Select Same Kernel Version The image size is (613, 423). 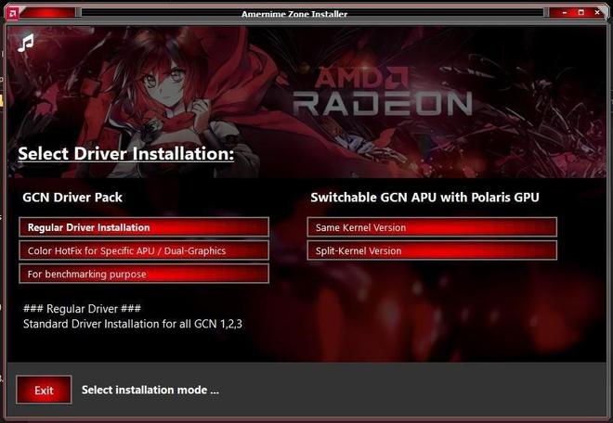coord(432,227)
